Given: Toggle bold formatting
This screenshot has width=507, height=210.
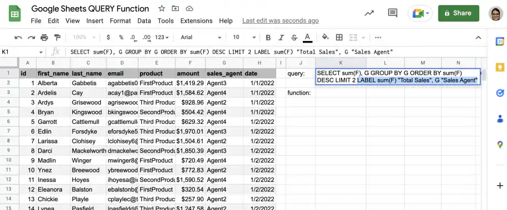Looking at the screenshot, I should [x=268, y=38].
